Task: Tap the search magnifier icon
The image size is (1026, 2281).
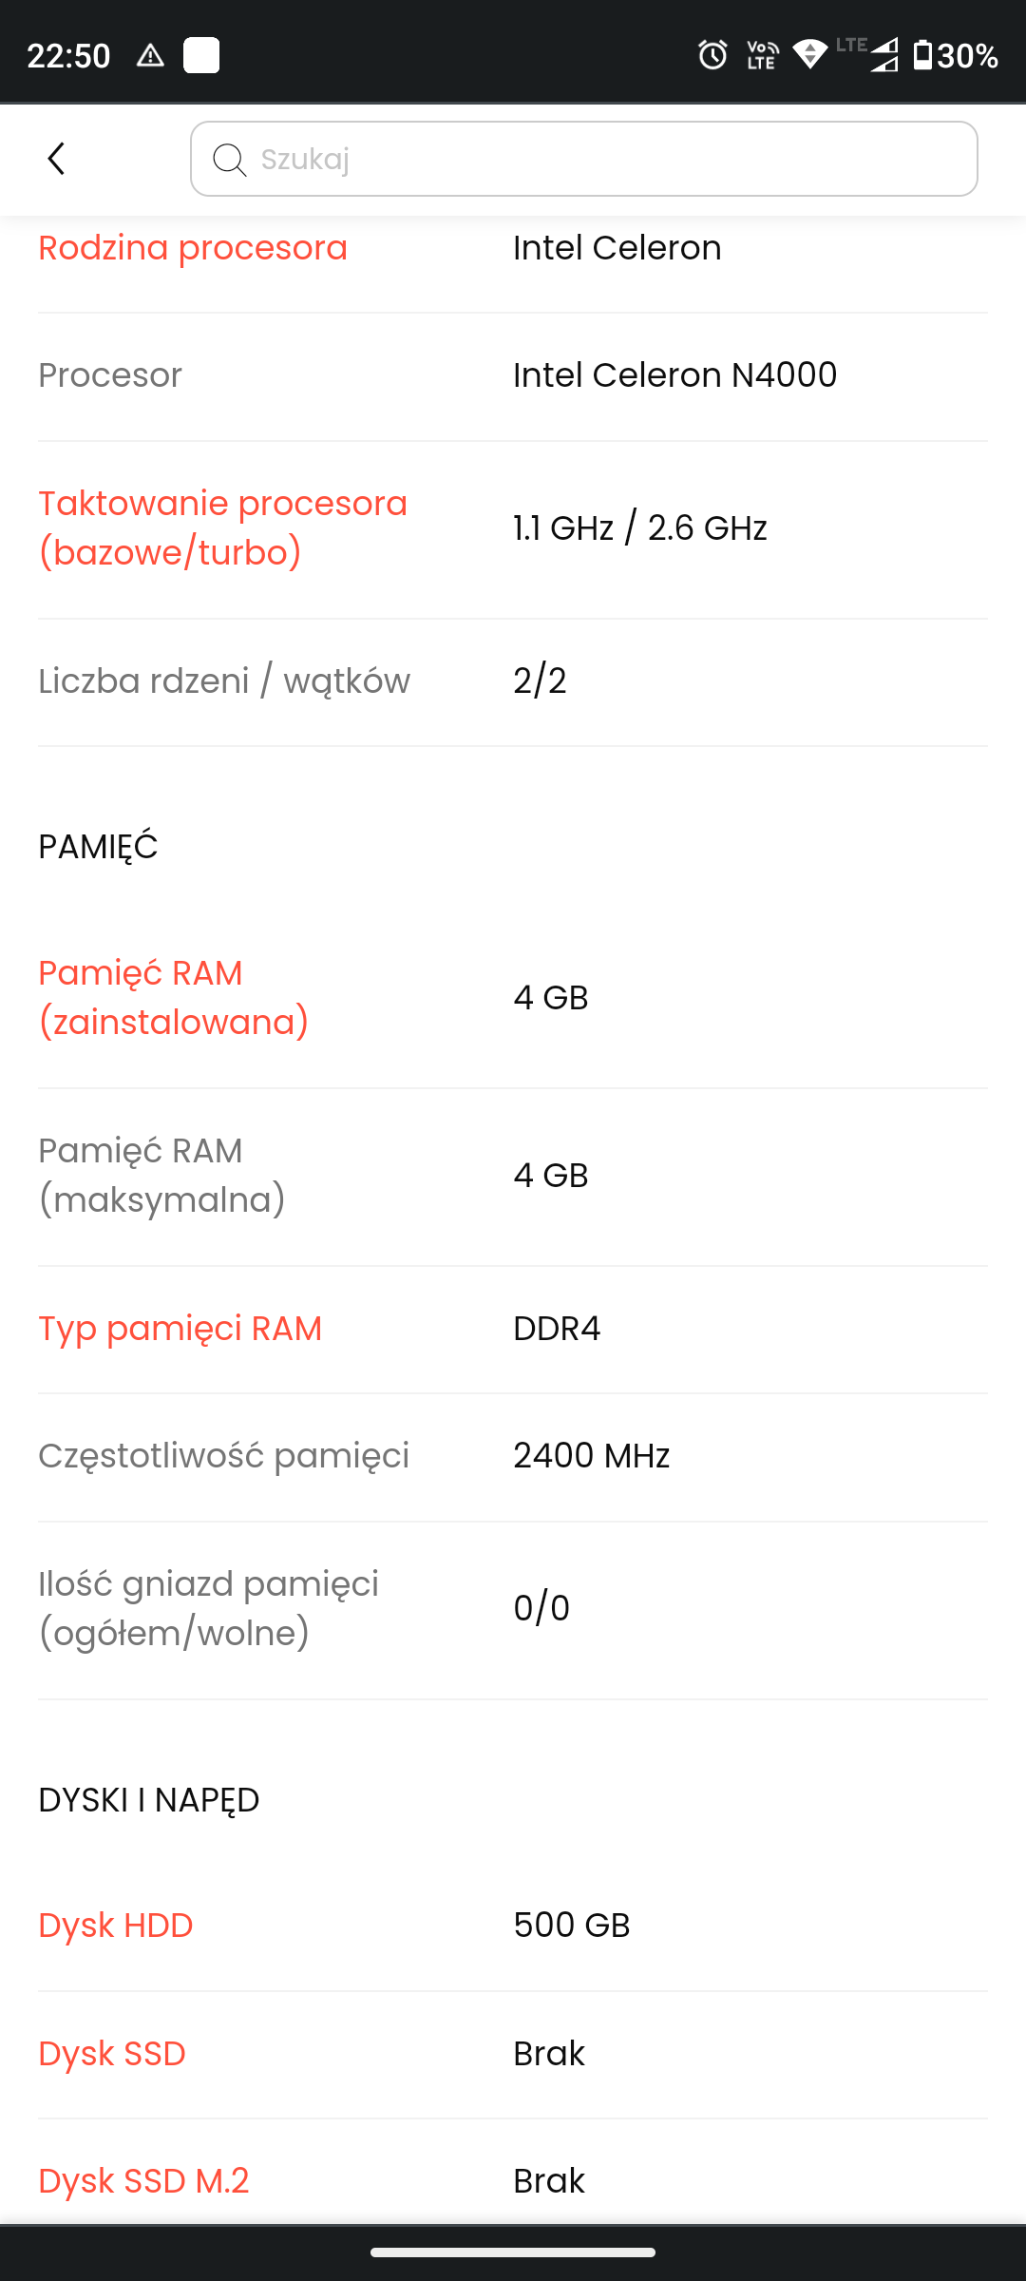Action: click(229, 160)
